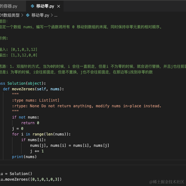Click the Python icon in the breadcrumb

pos(27,15)
